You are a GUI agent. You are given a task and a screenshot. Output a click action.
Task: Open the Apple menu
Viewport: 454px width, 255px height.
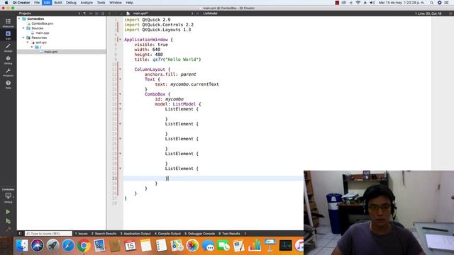pyautogui.click(x=6, y=3)
